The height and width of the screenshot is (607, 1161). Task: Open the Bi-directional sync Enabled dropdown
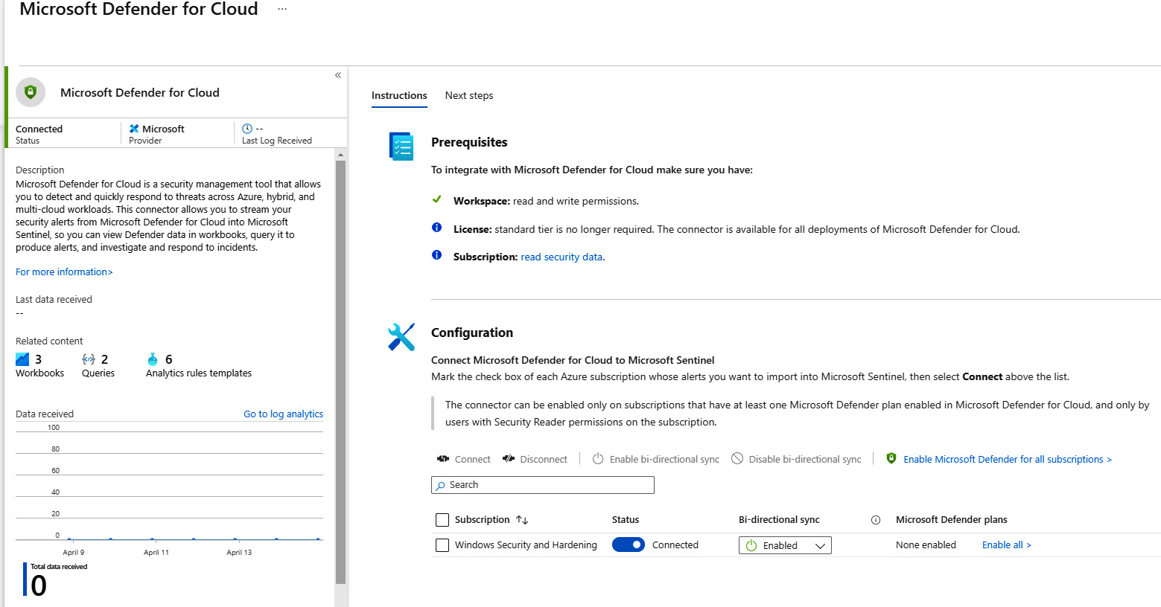tap(785, 545)
